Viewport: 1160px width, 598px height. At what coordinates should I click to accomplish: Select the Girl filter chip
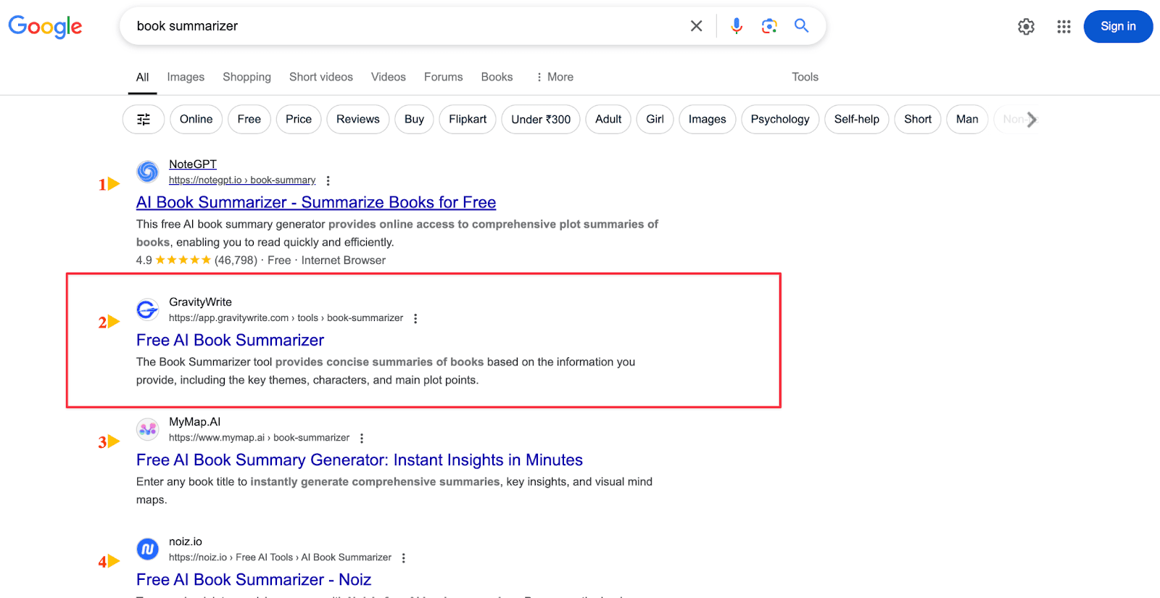655,120
